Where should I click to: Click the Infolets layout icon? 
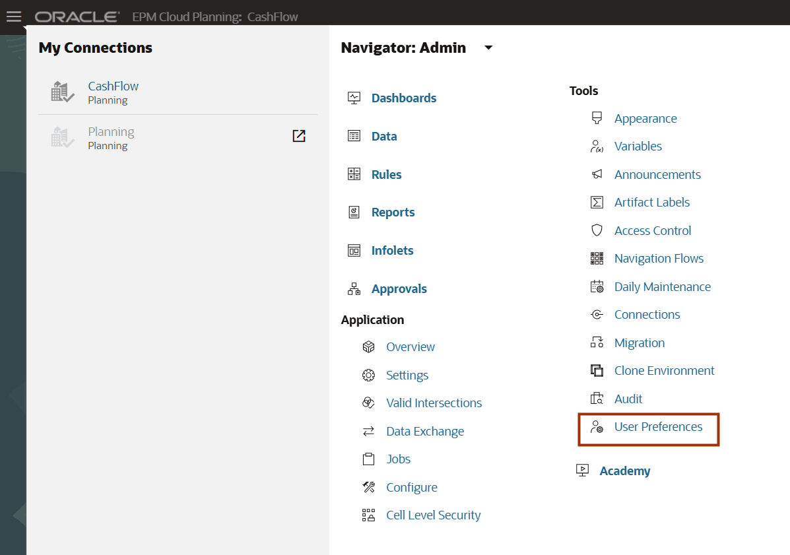(x=354, y=250)
